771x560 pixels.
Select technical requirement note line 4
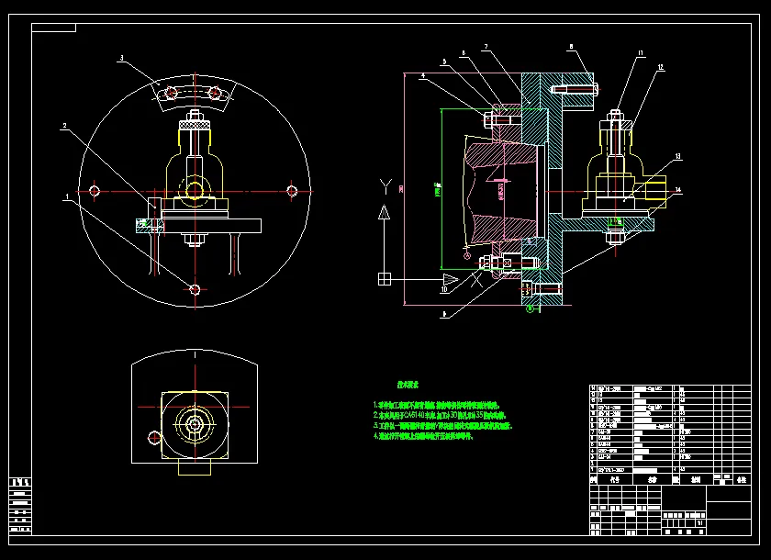[x=423, y=436]
